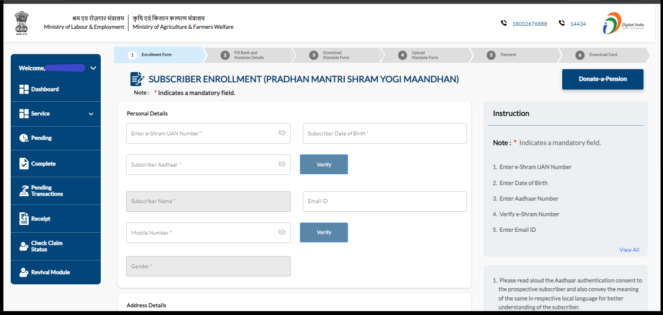Click the 'Instruction' panel heading
The width and height of the screenshot is (663, 315).
pyautogui.click(x=511, y=113)
